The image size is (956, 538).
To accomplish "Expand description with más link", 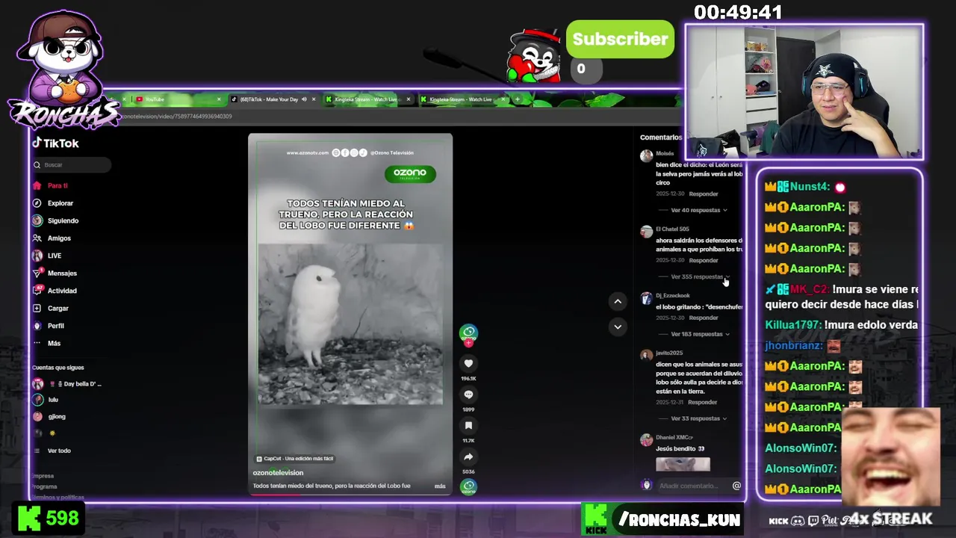I will click(x=440, y=486).
